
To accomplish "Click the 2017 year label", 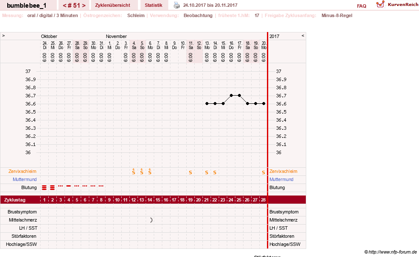I will 274,36.
